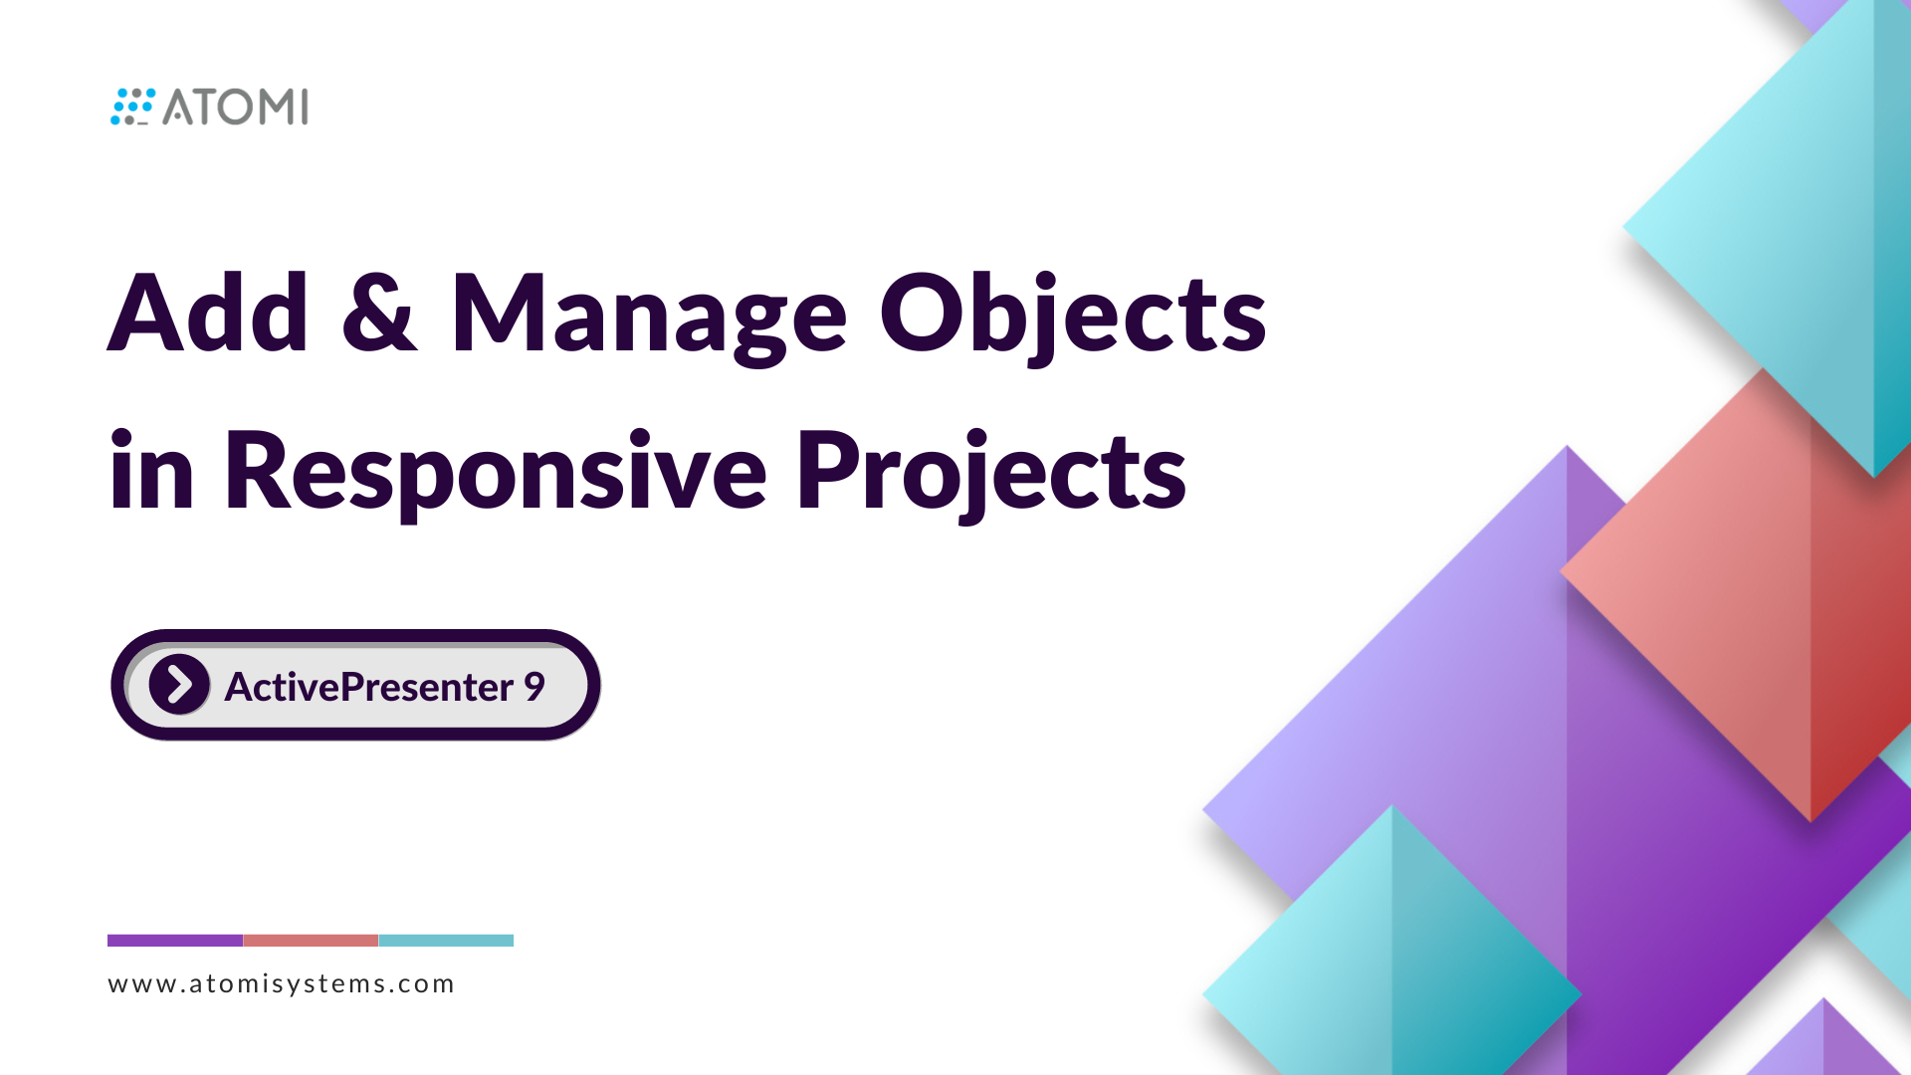Click the Atomi logo icon
This screenshot has height=1075, width=1911.
[x=131, y=105]
